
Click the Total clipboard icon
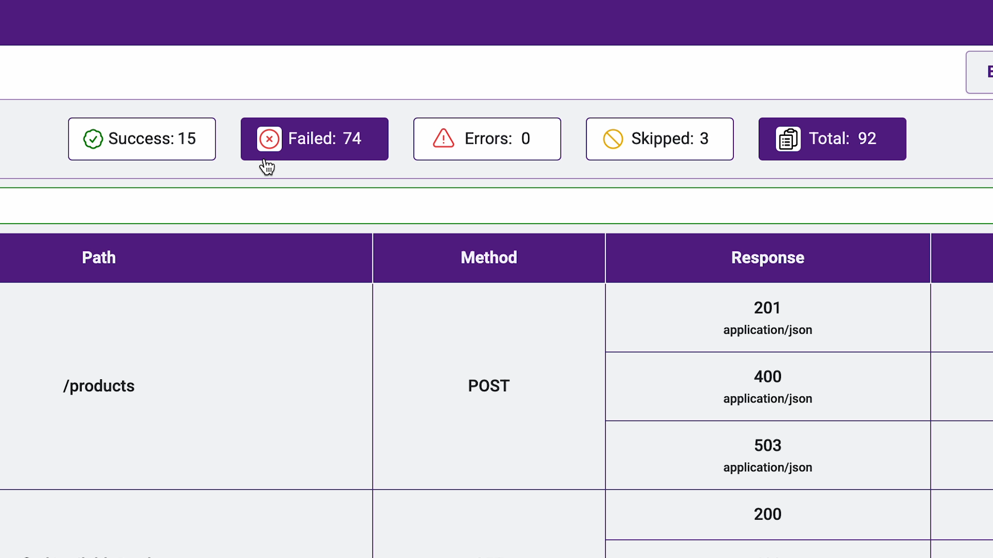point(788,139)
